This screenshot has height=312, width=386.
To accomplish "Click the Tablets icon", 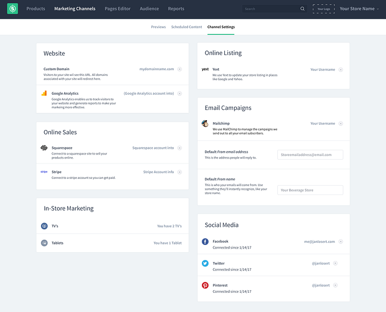I will tap(44, 243).
